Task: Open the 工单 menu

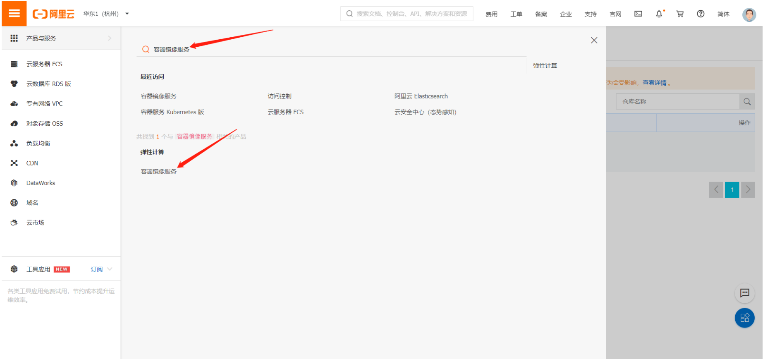Action: pos(516,14)
